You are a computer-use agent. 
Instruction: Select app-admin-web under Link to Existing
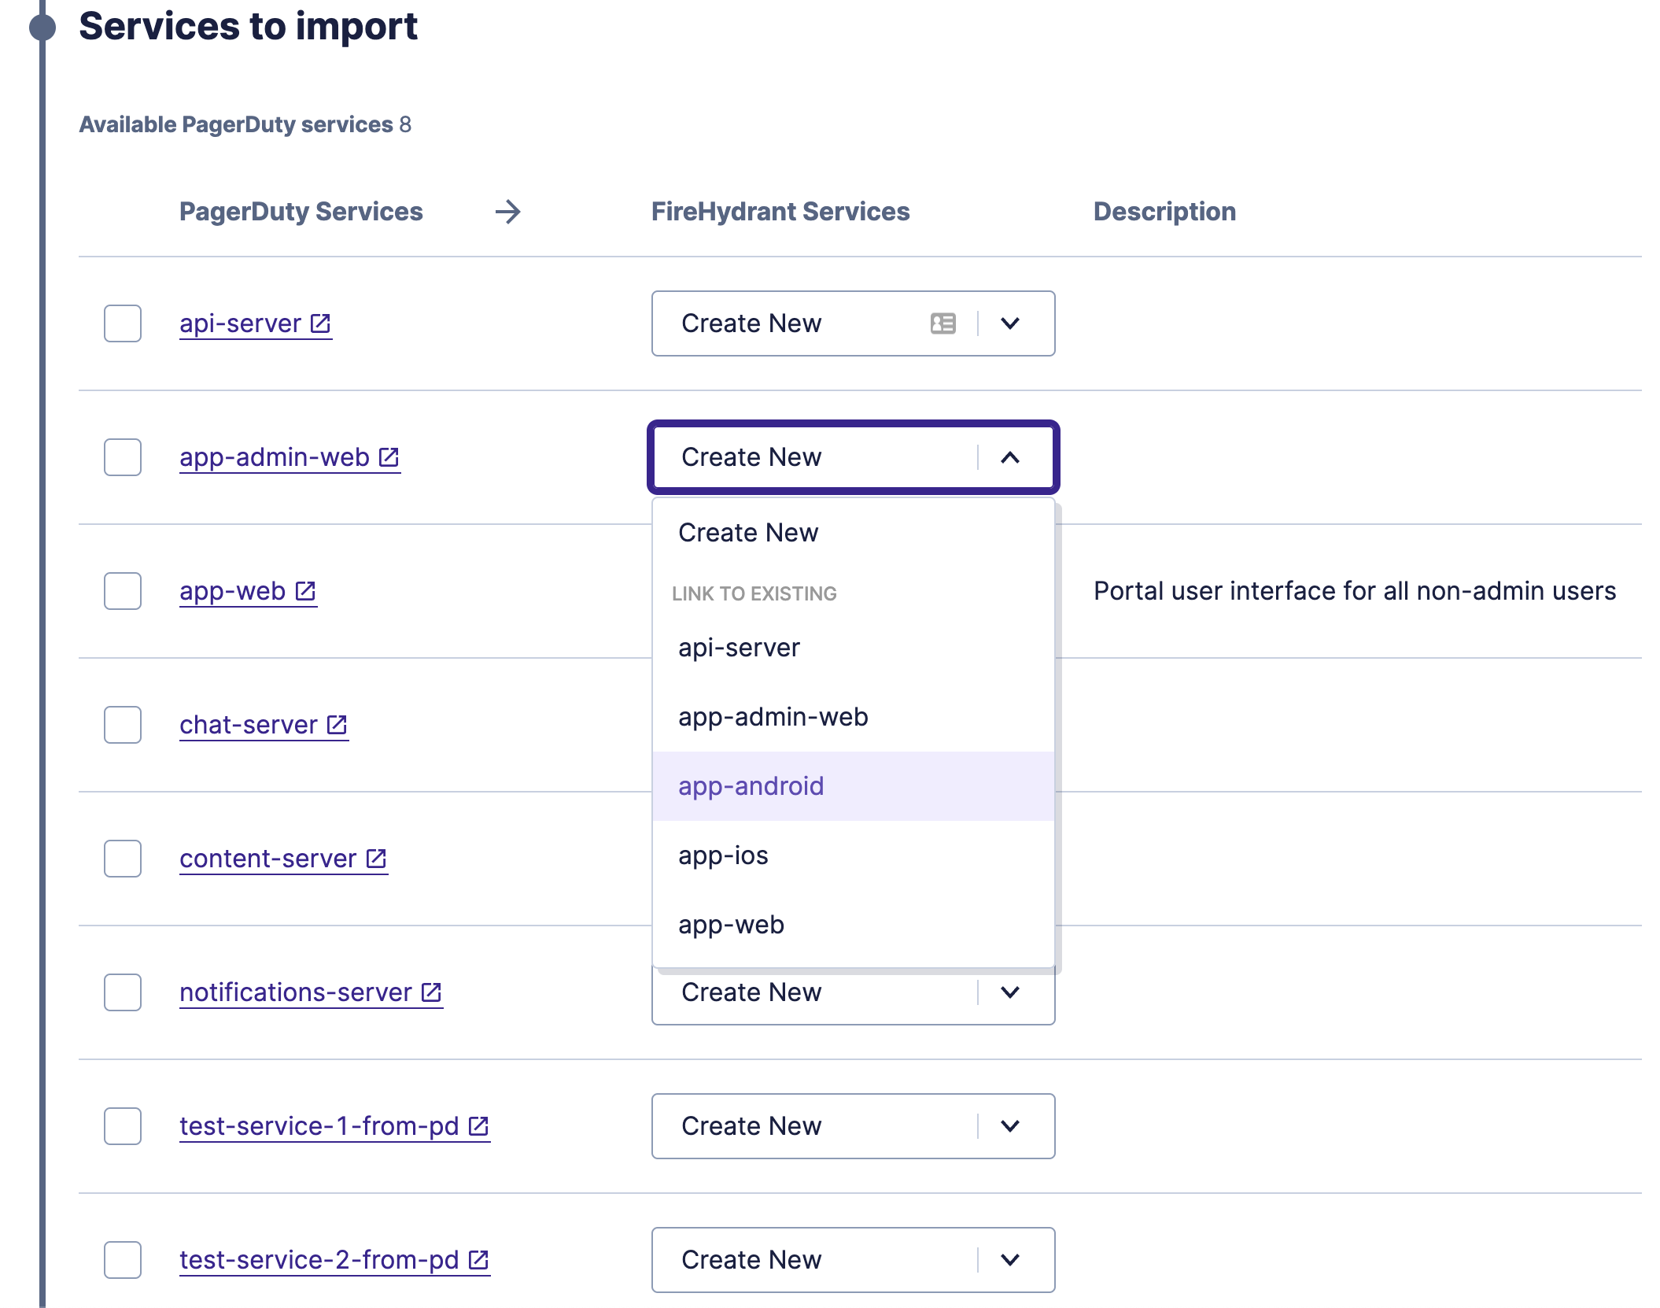[854, 717]
